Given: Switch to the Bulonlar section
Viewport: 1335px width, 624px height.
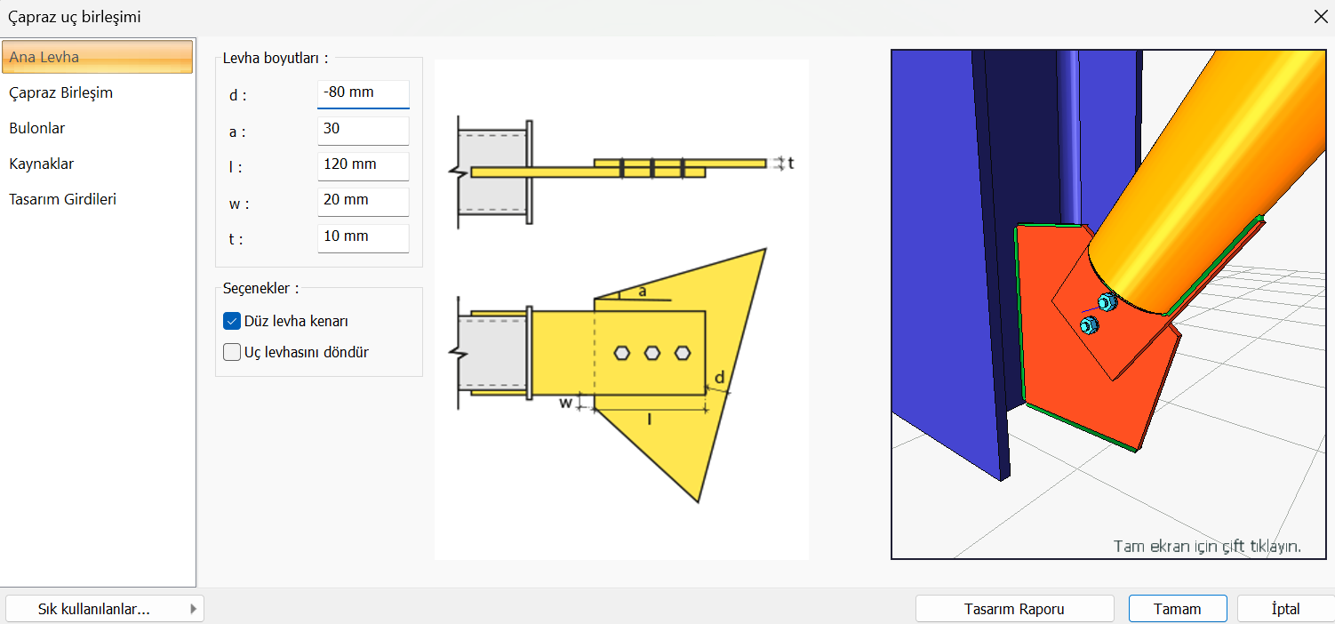Looking at the screenshot, I should pos(37,128).
